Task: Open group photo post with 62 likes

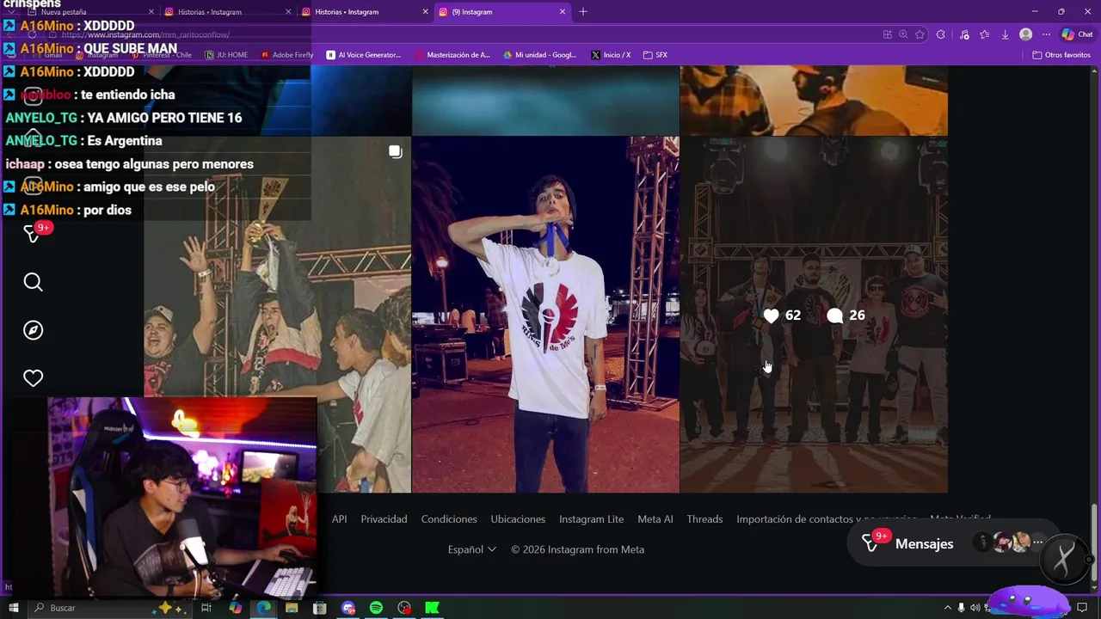Action: tap(814, 315)
